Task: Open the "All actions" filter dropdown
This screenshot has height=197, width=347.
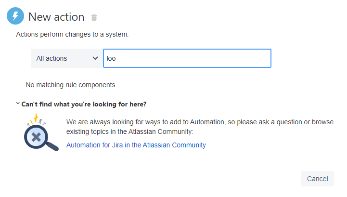Action: point(67,58)
